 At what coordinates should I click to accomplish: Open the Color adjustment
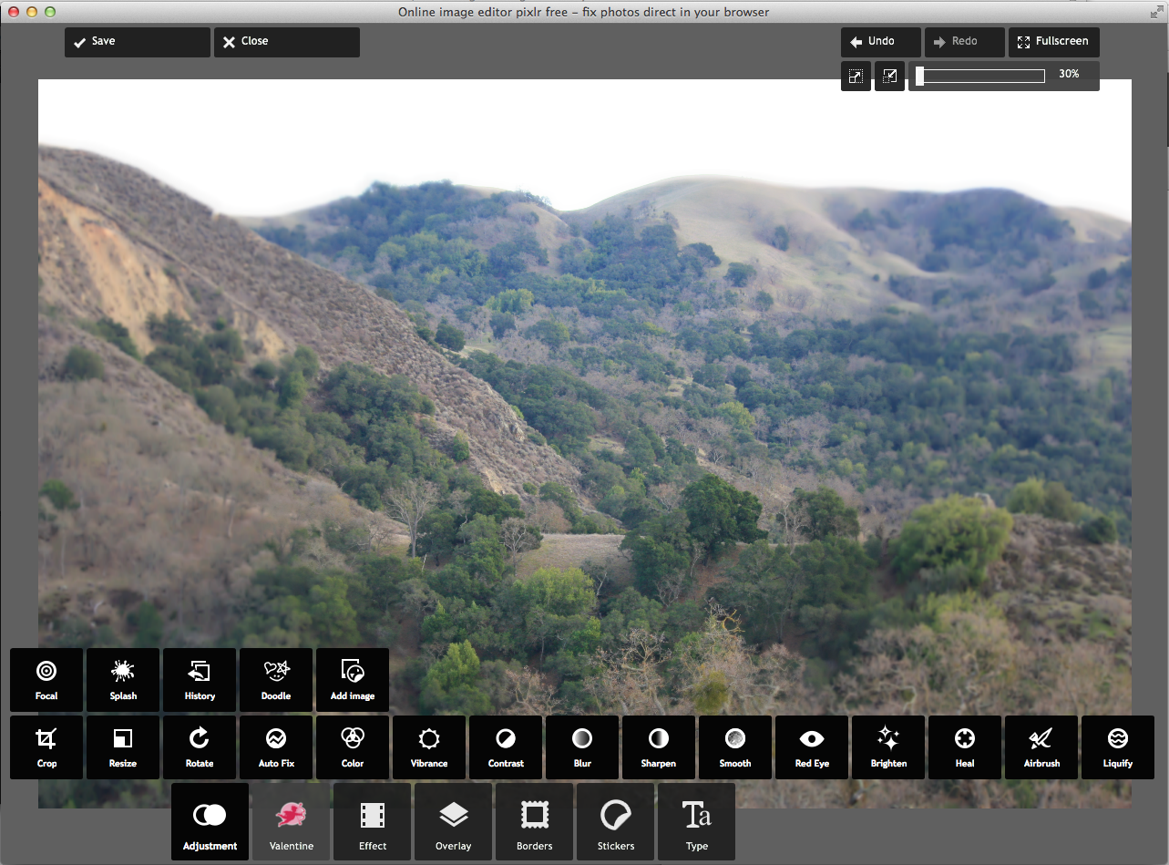click(x=353, y=747)
